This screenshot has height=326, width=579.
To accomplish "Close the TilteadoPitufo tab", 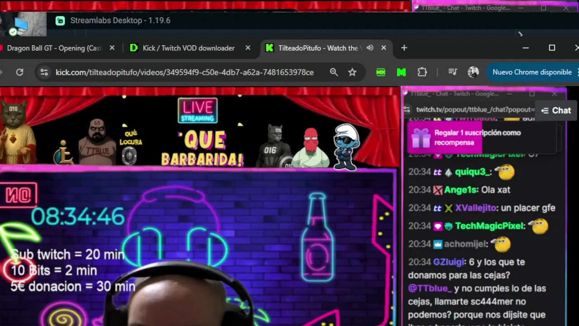I will point(384,48).
